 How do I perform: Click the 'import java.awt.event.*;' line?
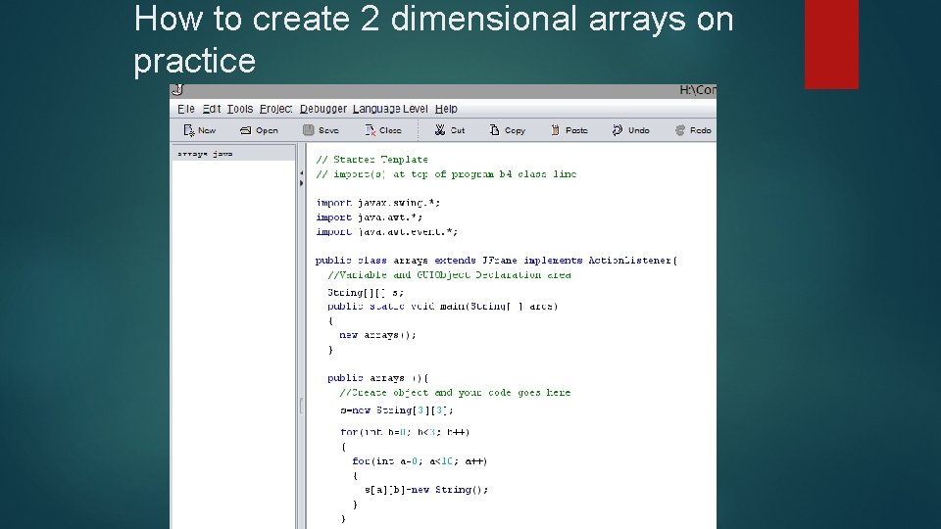(x=386, y=231)
